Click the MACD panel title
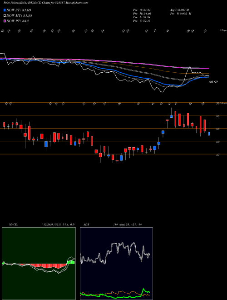This screenshot has height=300, width=227. (x=14, y=225)
